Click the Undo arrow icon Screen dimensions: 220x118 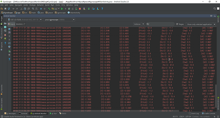pos(13,9)
